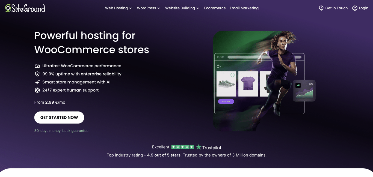This screenshot has width=373, height=177.
Task: Select the Trustpilot star logo
Action: point(199,147)
